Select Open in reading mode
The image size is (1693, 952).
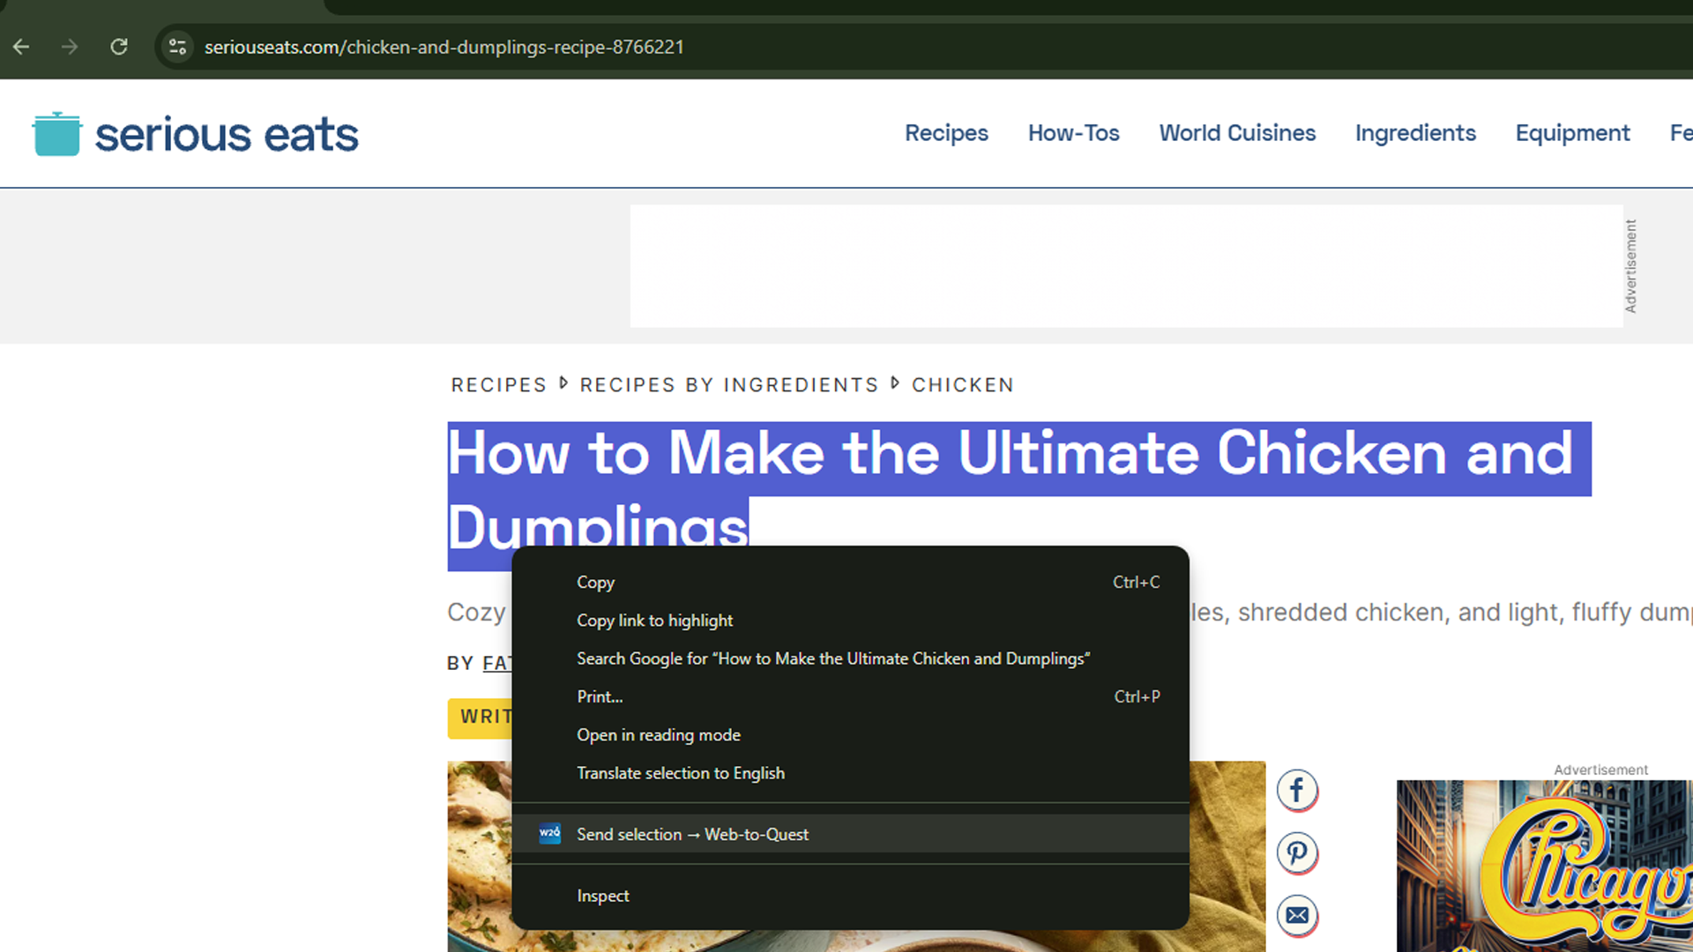658,735
